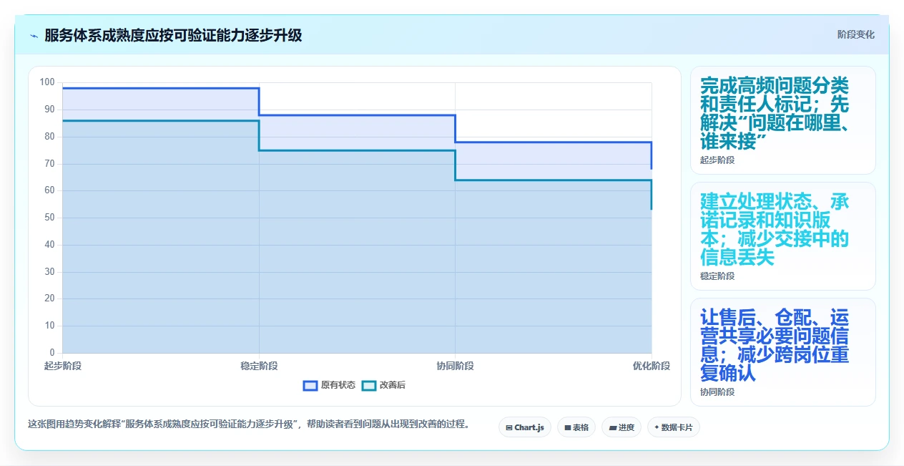Click the 50 y-axis value
904x466 pixels.
[49, 218]
